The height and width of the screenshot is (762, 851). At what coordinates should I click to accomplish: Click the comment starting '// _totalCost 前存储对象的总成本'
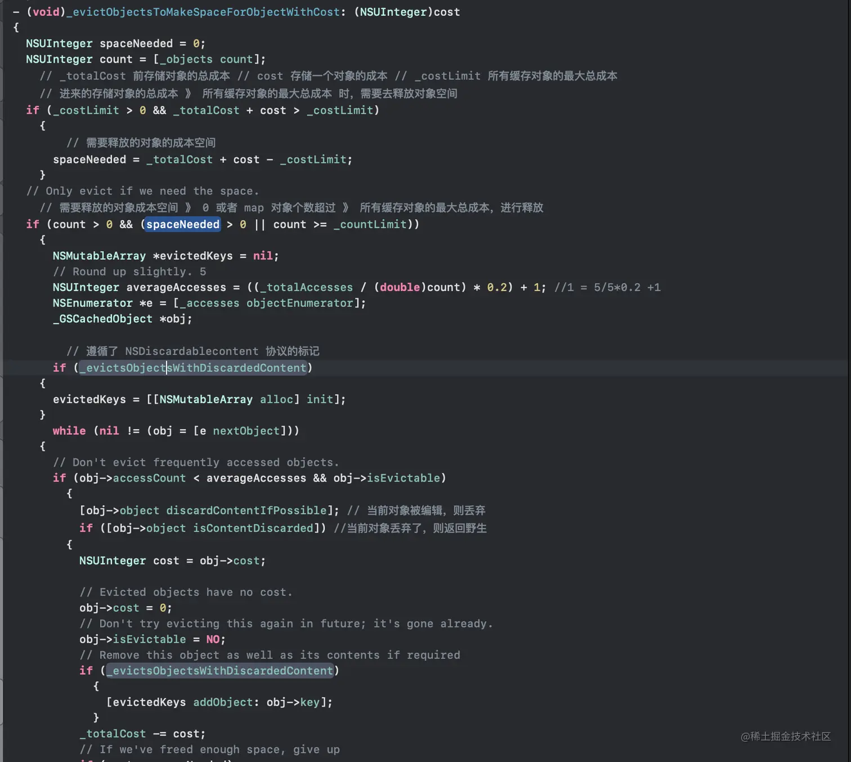328,76
